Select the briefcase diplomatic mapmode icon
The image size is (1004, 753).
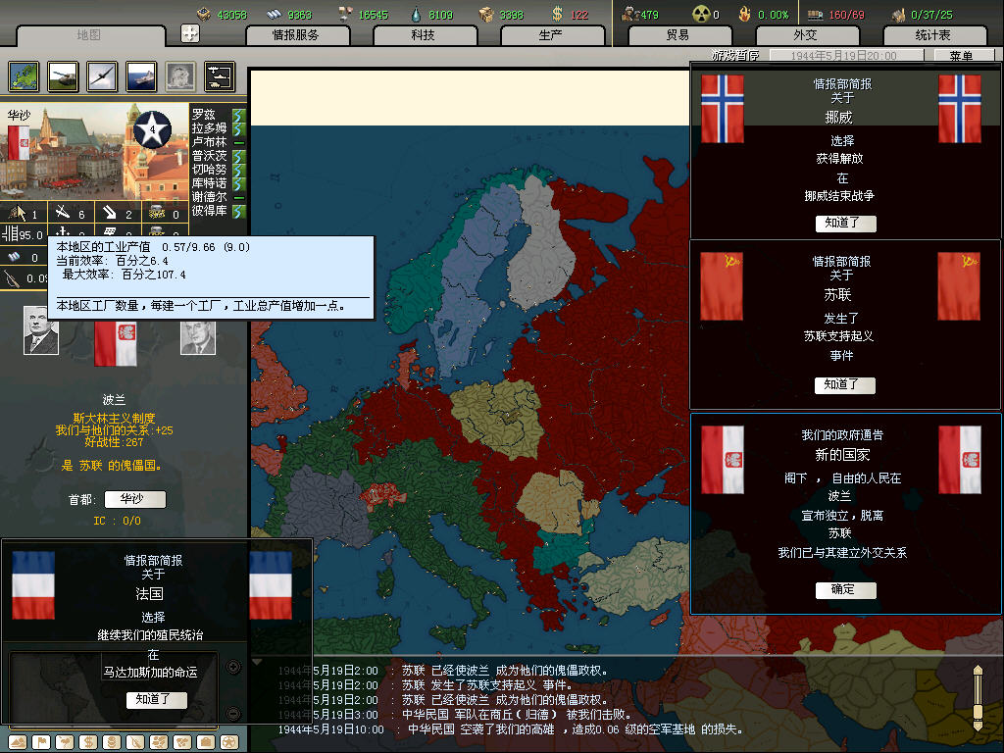[x=206, y=742]
